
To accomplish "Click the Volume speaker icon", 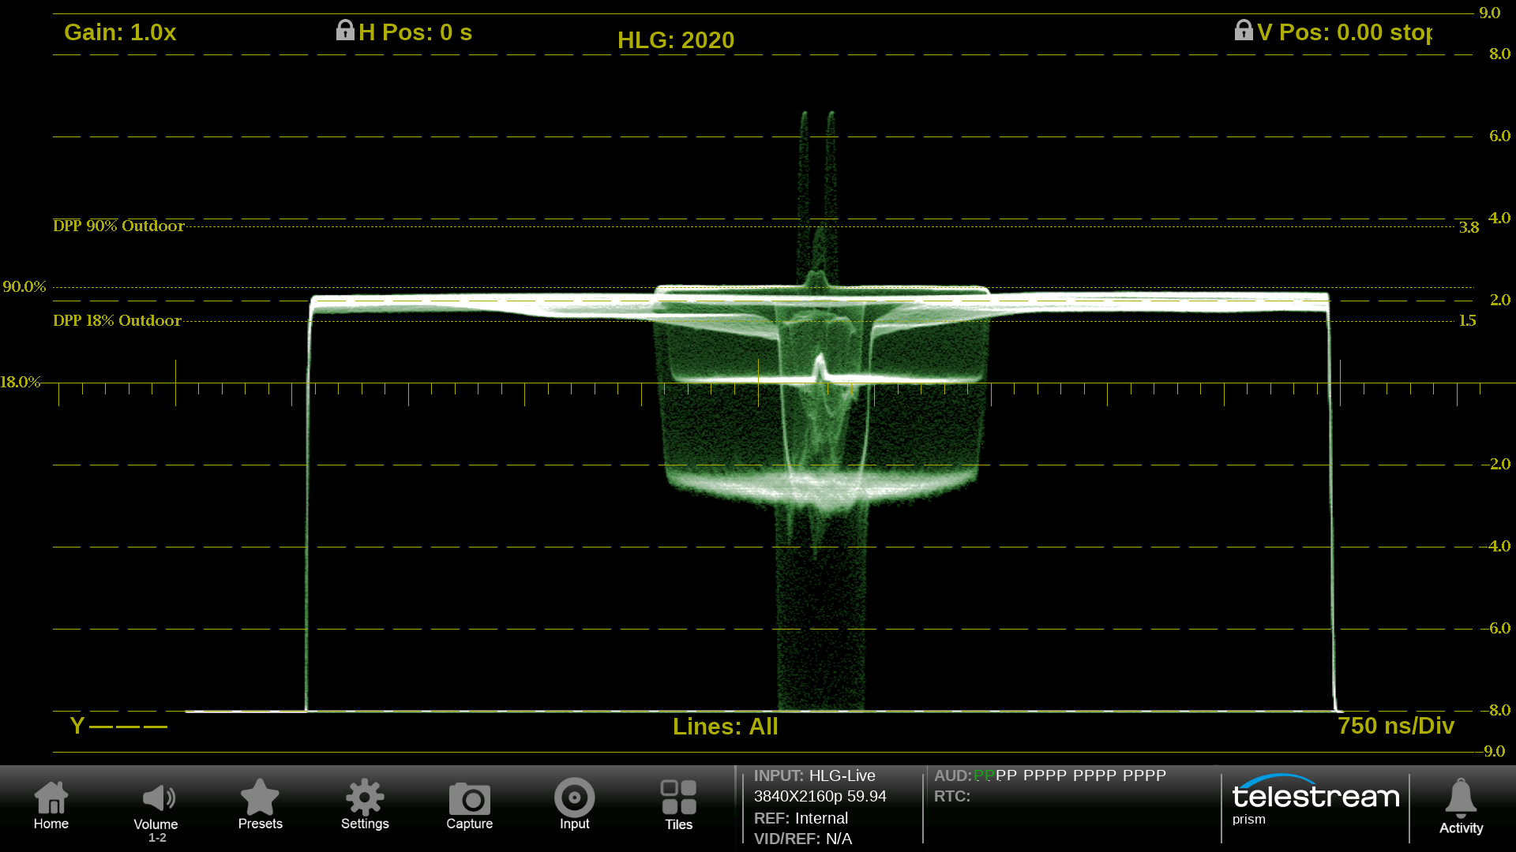I will tap(156, 798).
